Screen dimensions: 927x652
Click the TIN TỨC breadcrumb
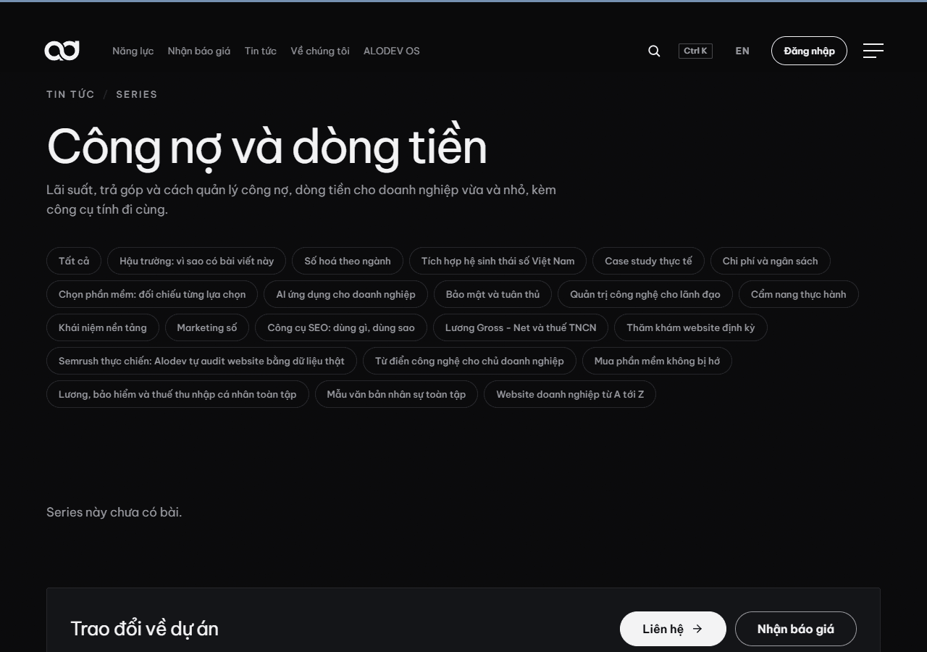click(70, 94)
